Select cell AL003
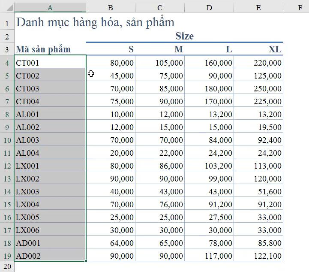 coord(50,140)
